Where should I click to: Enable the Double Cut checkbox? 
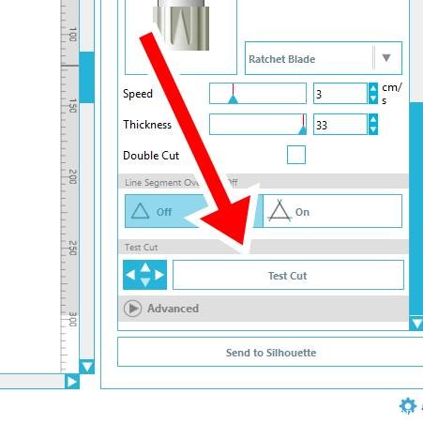click(x=296, y=155)
